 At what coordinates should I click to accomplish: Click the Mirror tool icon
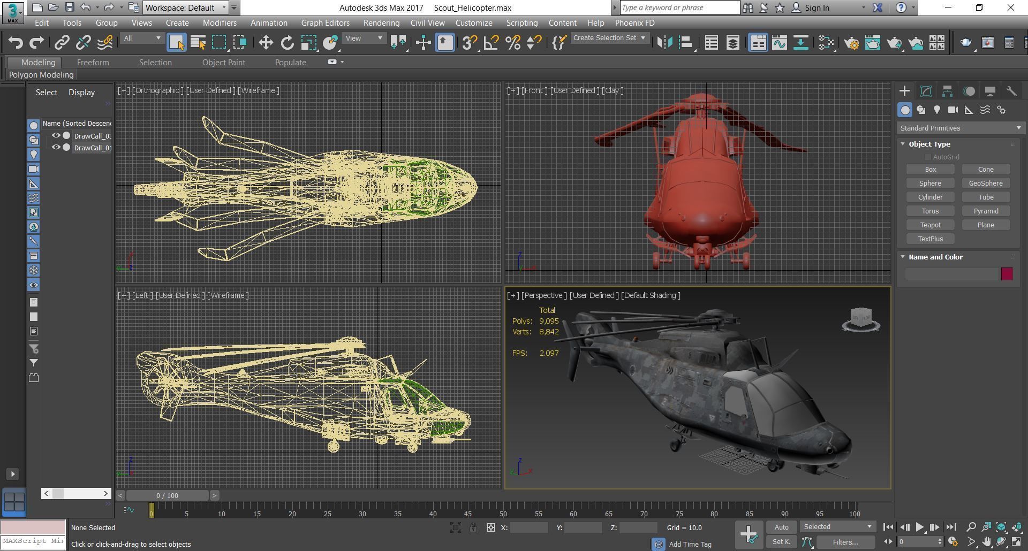coord(664,43)
